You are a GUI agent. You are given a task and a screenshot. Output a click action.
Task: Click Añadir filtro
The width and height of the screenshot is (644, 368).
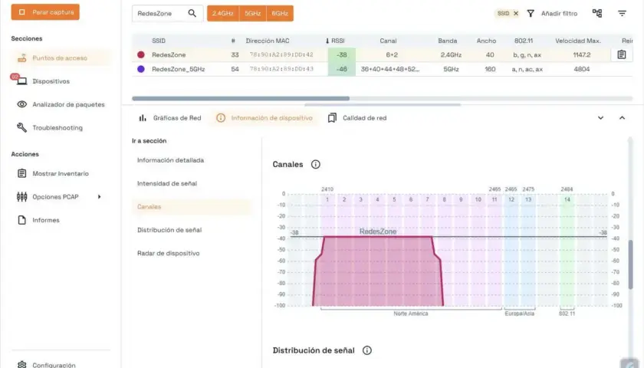[x=559, y=14]
